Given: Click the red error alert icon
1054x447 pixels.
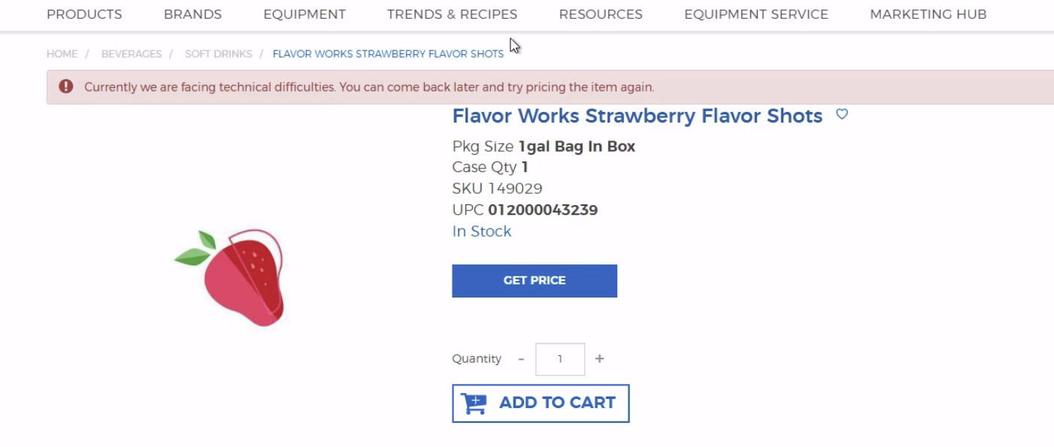Looking at the screenshot, I should pos(66,86).
